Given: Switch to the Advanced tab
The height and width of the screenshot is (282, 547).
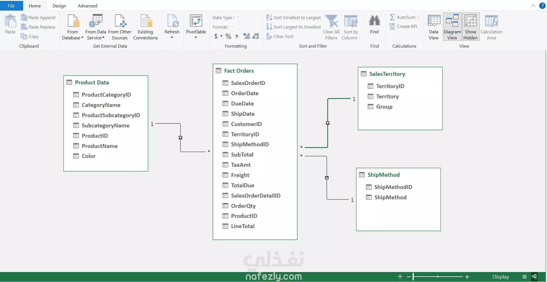Looking at the screenshot, I should coord(88,6).
